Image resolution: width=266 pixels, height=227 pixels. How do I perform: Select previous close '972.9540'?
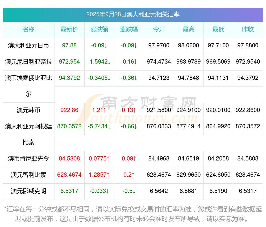(248, 62)
